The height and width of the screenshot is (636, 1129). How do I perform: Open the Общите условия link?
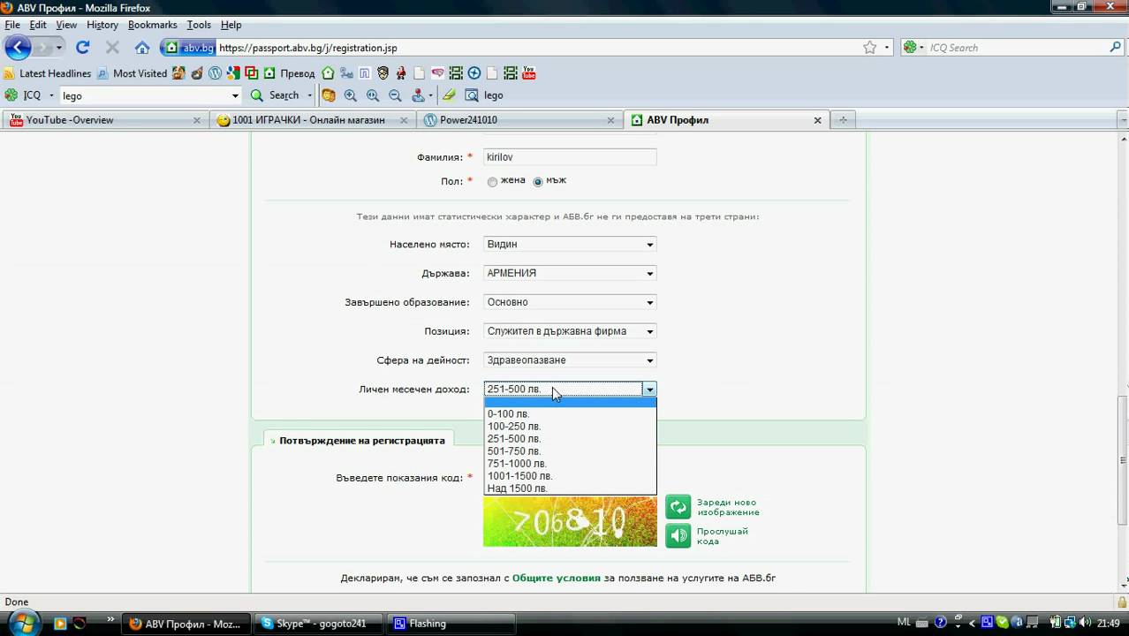pos(557,579)
